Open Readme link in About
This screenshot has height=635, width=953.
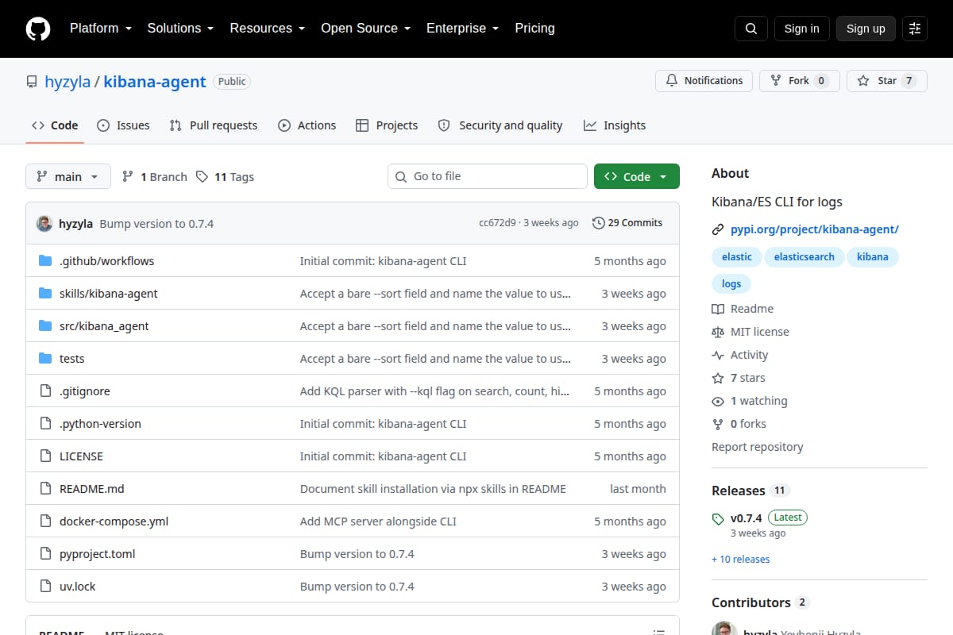click(743, 309)
